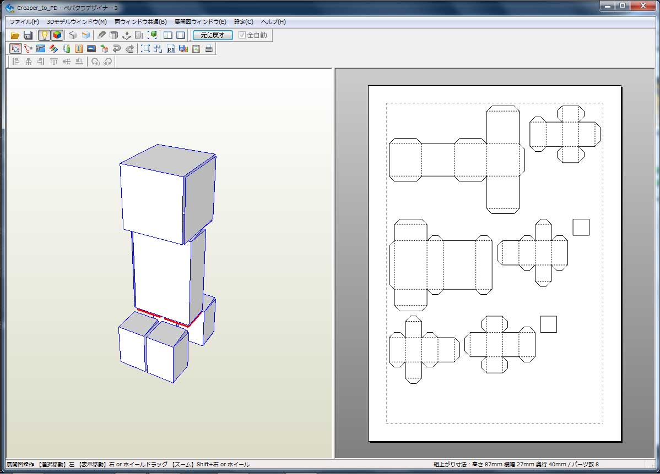Select the picture image insert tool
The height and width of the screenshot is (474, 660).
click(x=91, y=49)
